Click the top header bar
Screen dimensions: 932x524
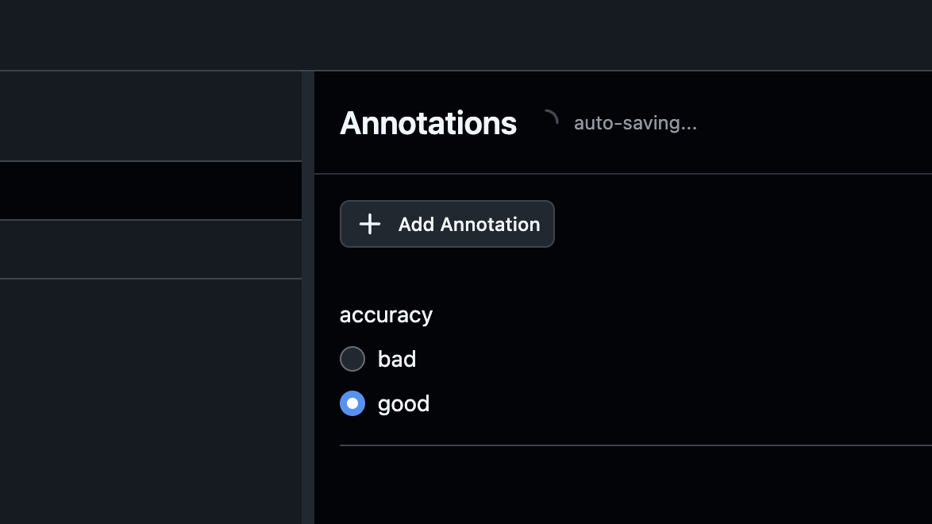coord(466,35)
